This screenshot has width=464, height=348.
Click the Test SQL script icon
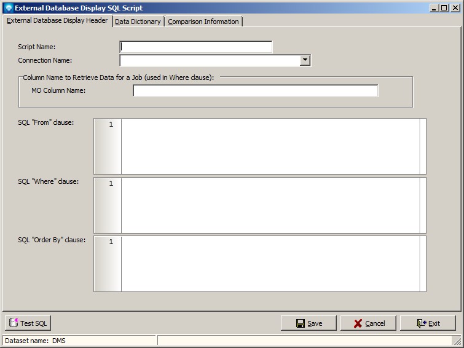point(14,323)
